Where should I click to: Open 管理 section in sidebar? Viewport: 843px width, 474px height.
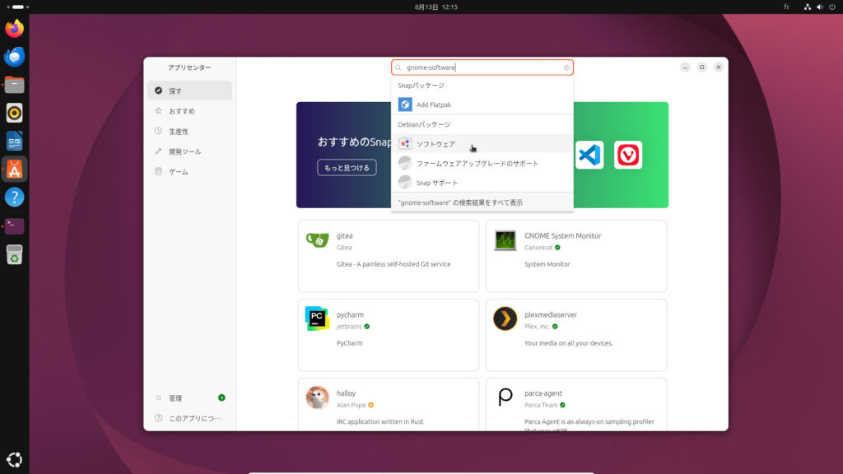tap(190, 398)
